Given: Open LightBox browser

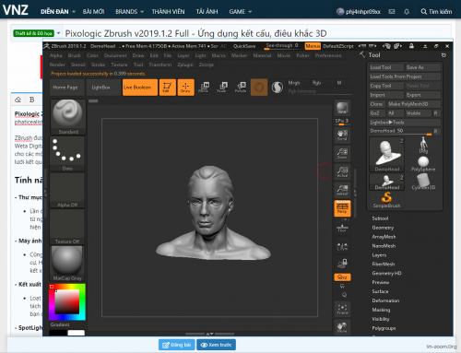Looking at the screenshot, I should [103, 88].
